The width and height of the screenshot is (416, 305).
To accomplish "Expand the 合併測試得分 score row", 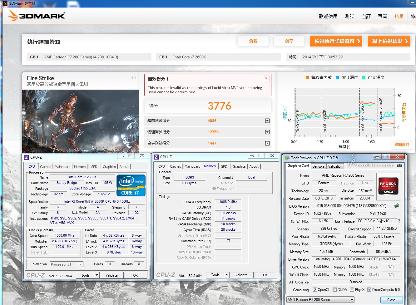I will pyautogui.click(x=267, y=143).
